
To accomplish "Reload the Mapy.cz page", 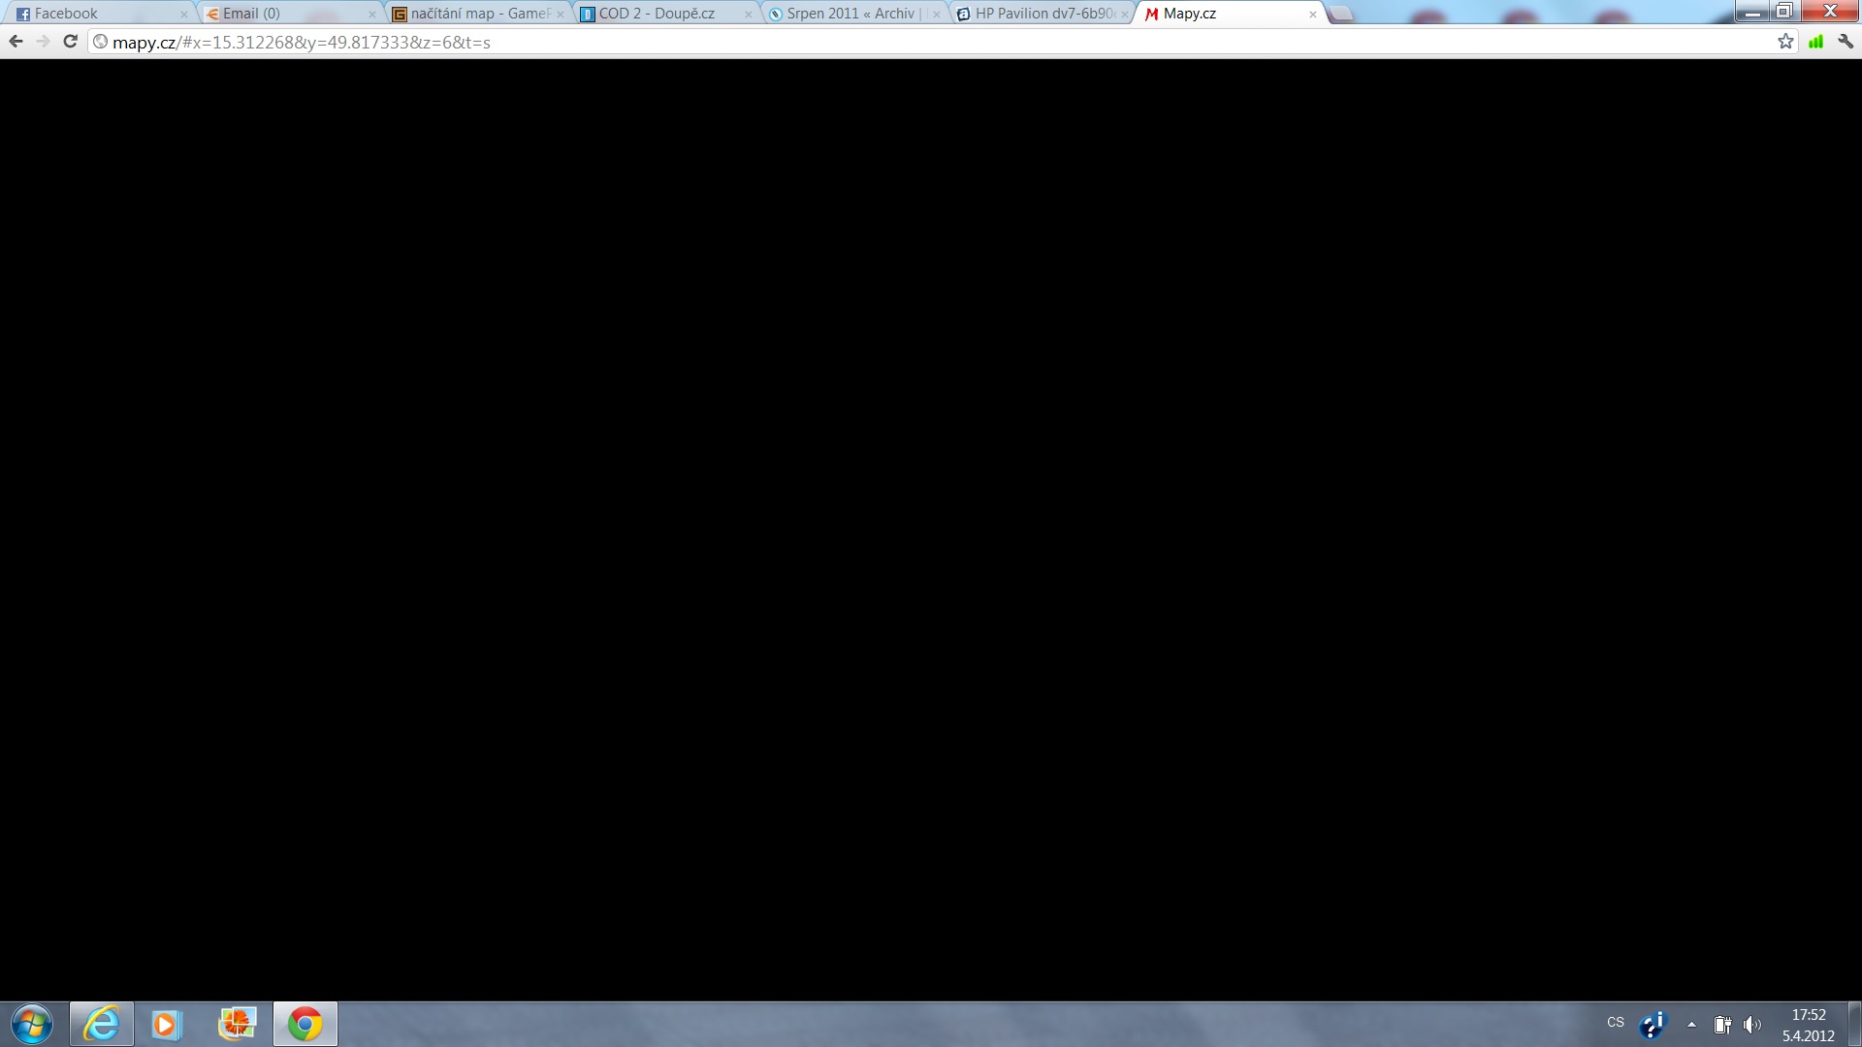I will [x=70, y=42].
